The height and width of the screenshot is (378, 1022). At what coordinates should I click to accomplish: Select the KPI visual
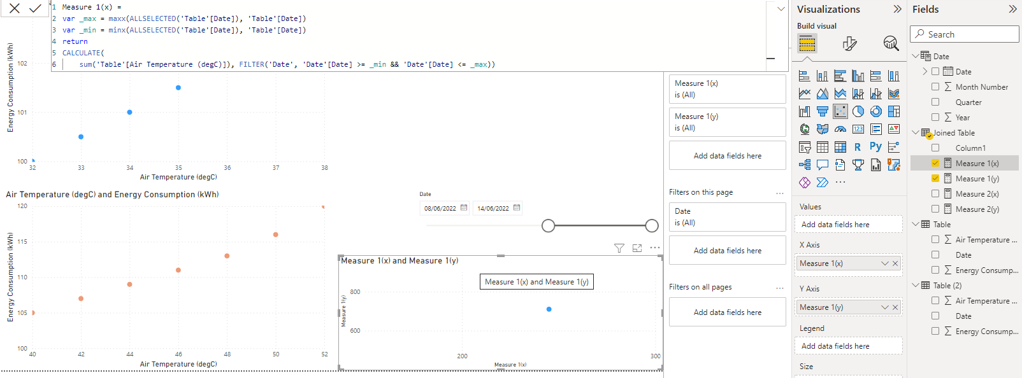coord(894,129)
